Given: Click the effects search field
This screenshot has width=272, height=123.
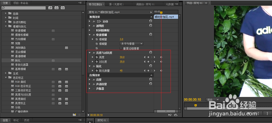Looking at the screenshot, I should tap(24, 8).
